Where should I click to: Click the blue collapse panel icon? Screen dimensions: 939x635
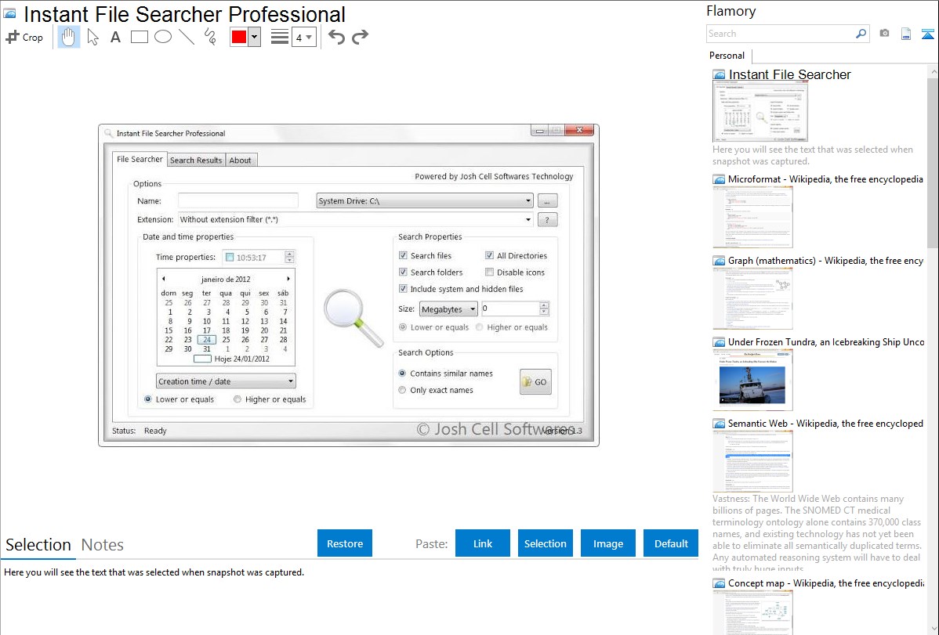927,34
